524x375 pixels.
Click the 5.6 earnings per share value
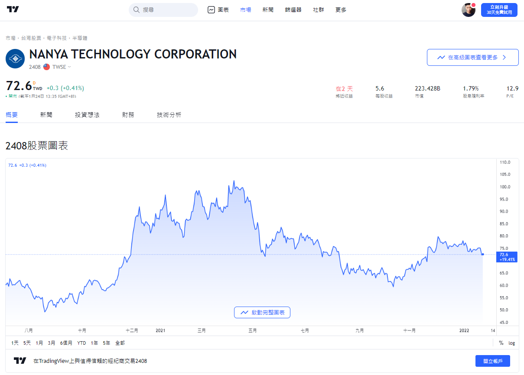click(380, 88)
